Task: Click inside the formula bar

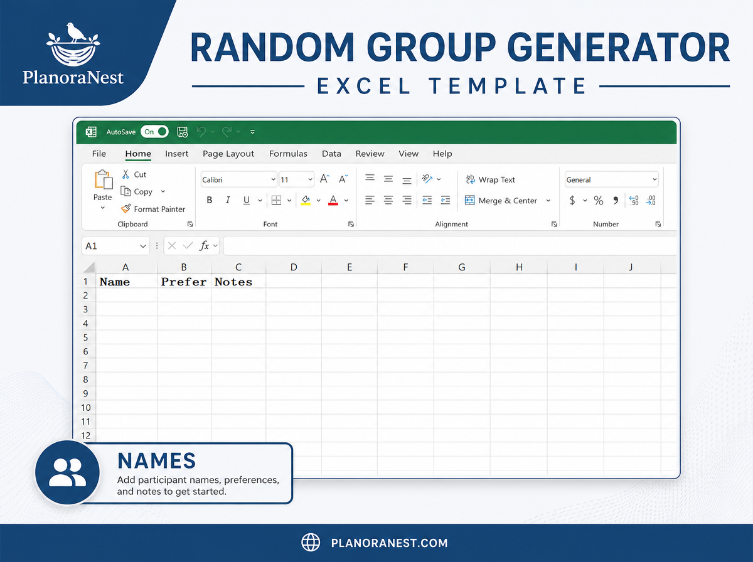Action: tap(449, 246)
